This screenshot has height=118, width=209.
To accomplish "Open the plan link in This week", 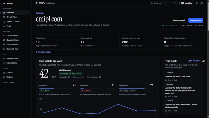I will pyautogui.click(x=194, y=61).
